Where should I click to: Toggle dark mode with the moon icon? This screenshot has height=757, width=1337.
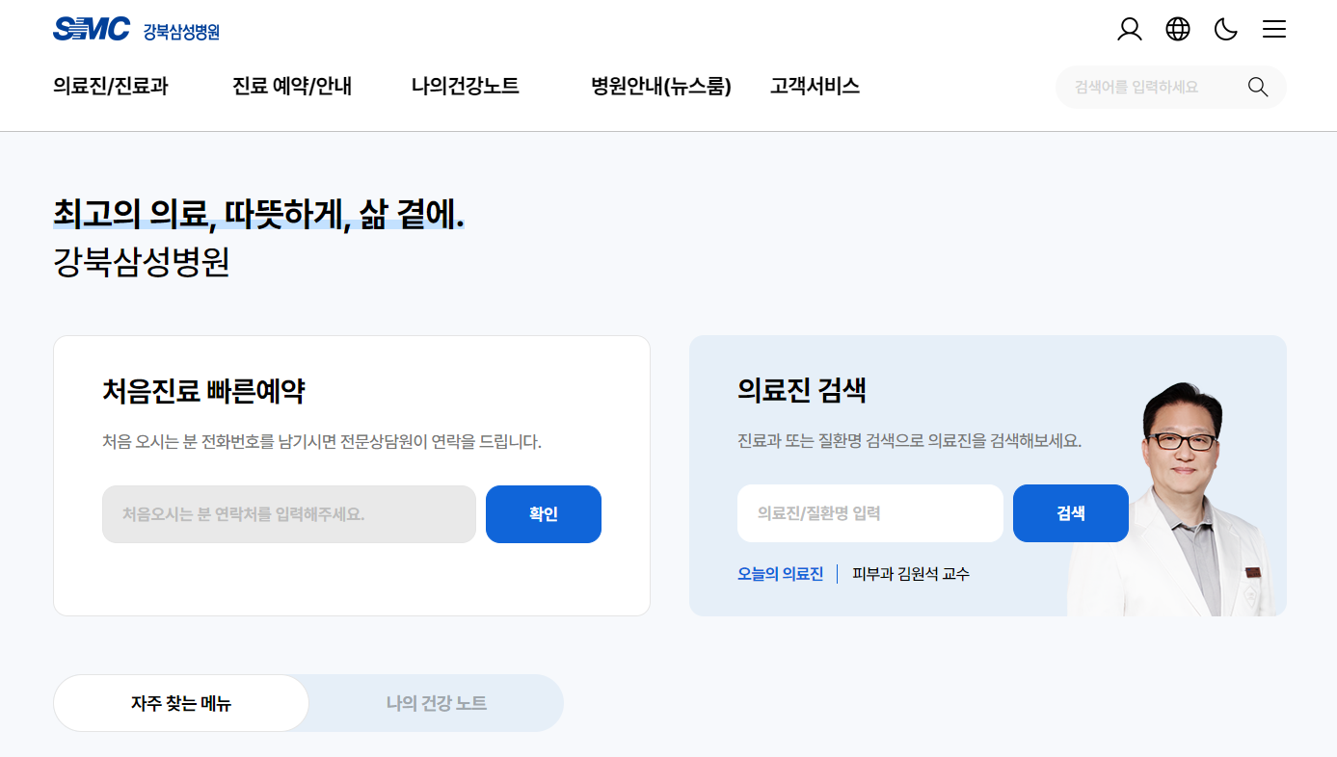pos(1226,30)
